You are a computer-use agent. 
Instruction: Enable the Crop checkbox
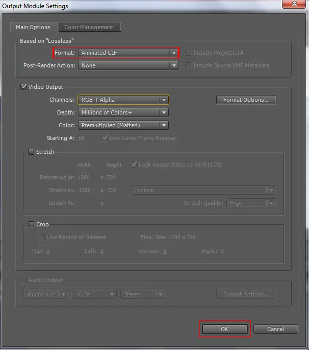click(31, 224)
